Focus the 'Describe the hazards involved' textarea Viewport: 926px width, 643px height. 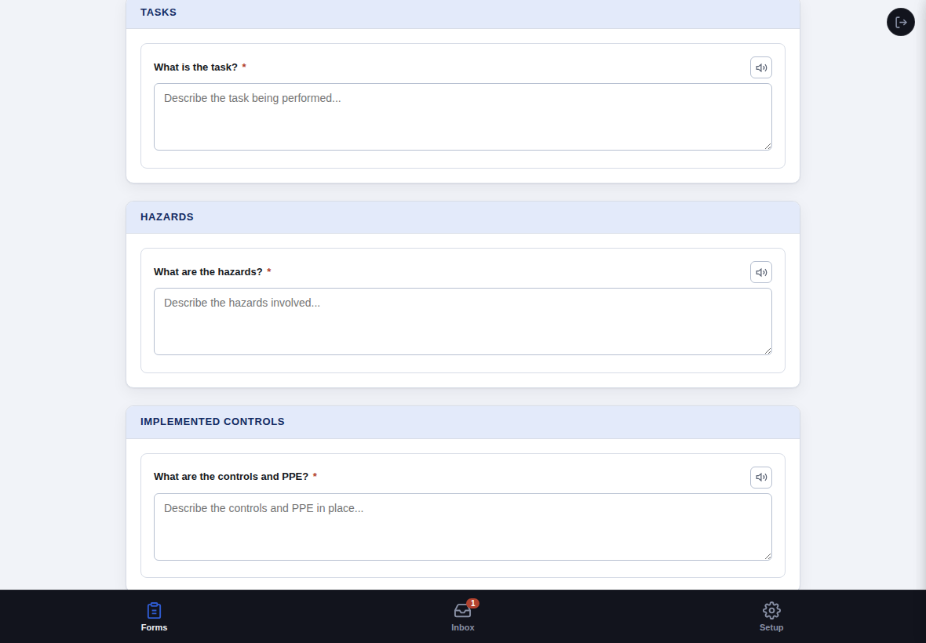click(x=462, y=321)
